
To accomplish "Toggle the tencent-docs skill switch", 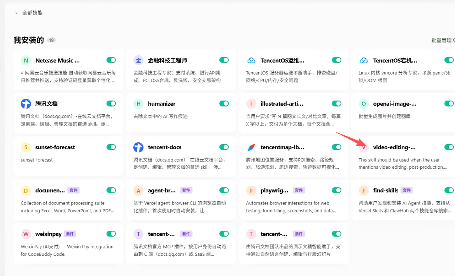I will (x=224, y=147).
